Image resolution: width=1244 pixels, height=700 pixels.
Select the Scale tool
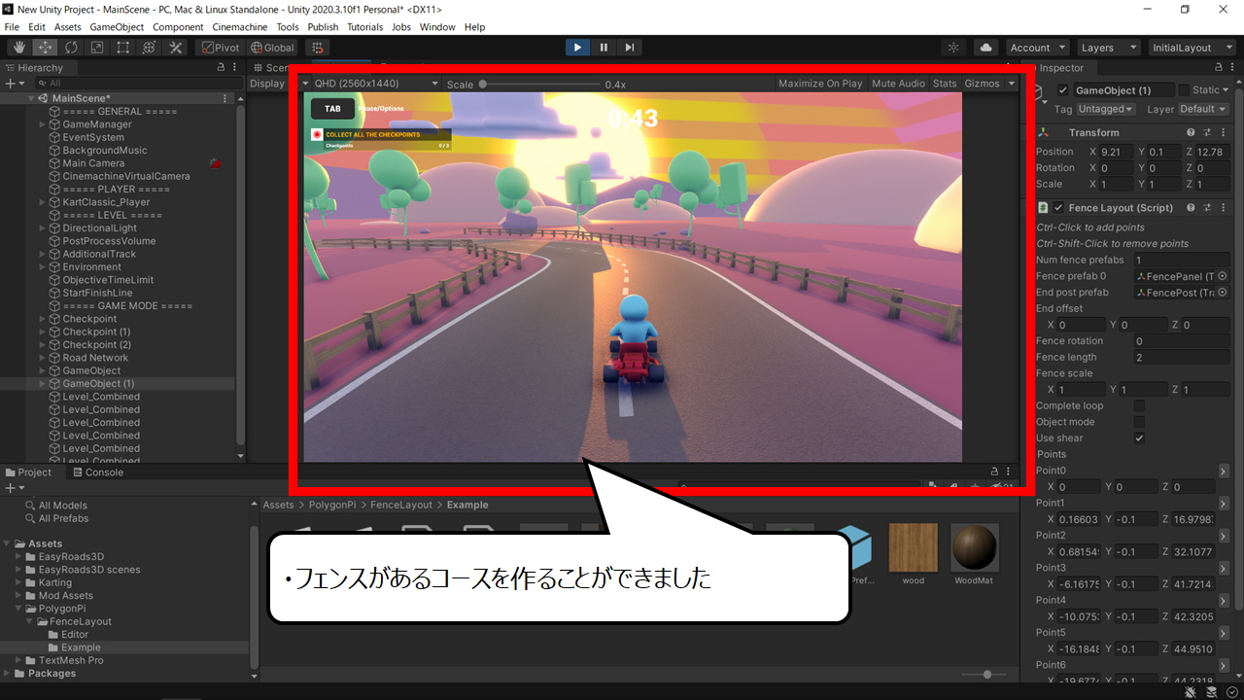tap(97, 48)
